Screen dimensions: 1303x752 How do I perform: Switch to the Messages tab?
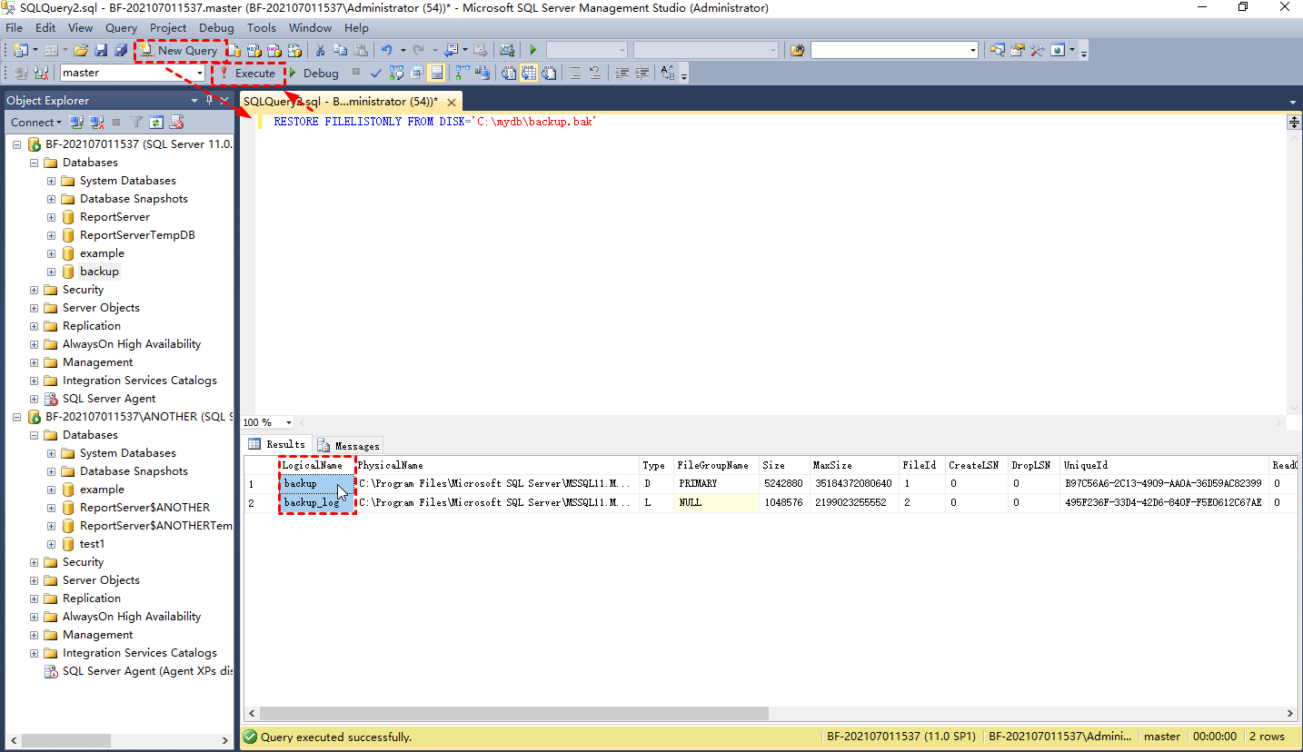pos(349,445)
